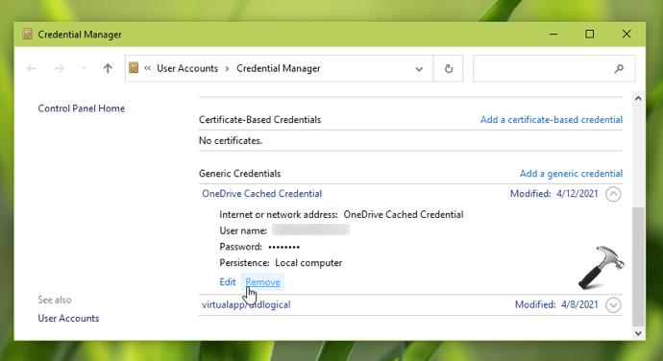
Task: Click the vertical scrollbar thumb
Action: pos(638,266)
